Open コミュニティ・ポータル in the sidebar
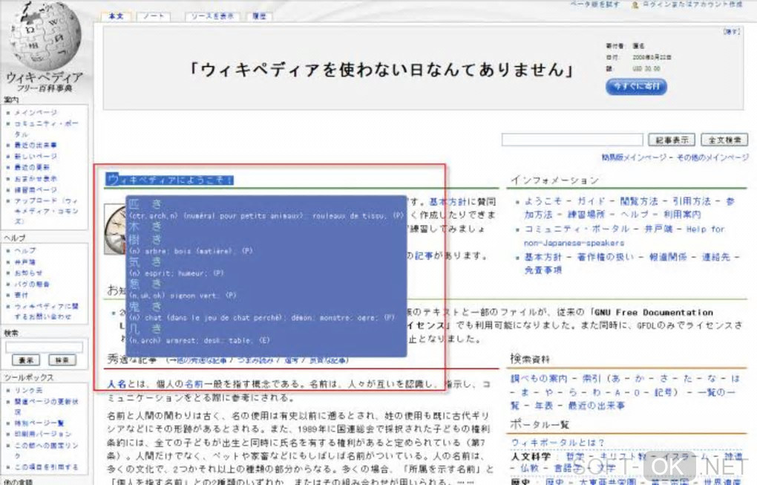The width and height of the screenshot is (757, 485). point(46,128)
